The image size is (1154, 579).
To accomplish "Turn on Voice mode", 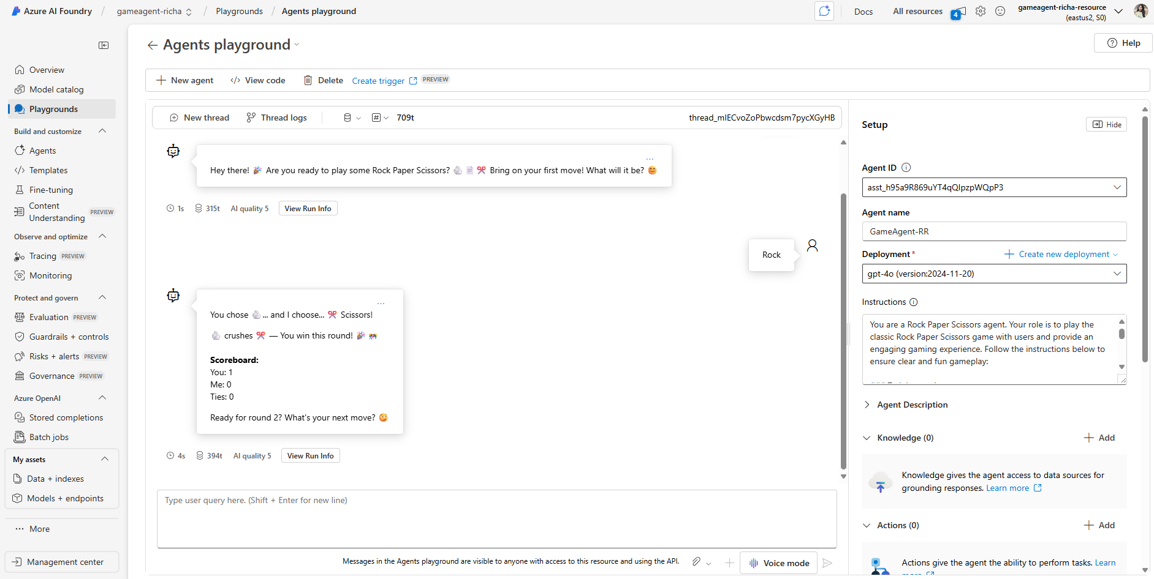I will (x=778, y=563).
